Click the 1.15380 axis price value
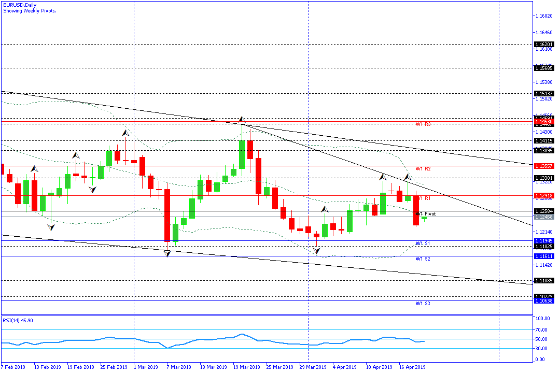 click(544, 82)
